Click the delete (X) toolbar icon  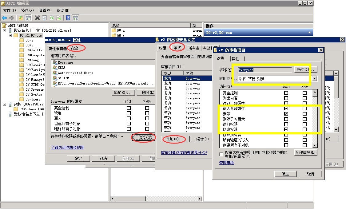[x=37, y=18]
